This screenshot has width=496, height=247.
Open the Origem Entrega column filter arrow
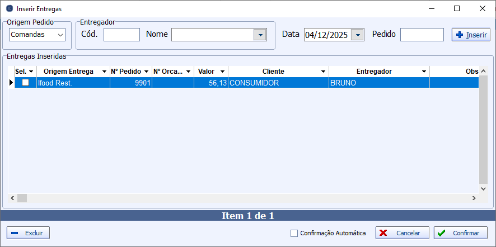click(x=104, y=72)
